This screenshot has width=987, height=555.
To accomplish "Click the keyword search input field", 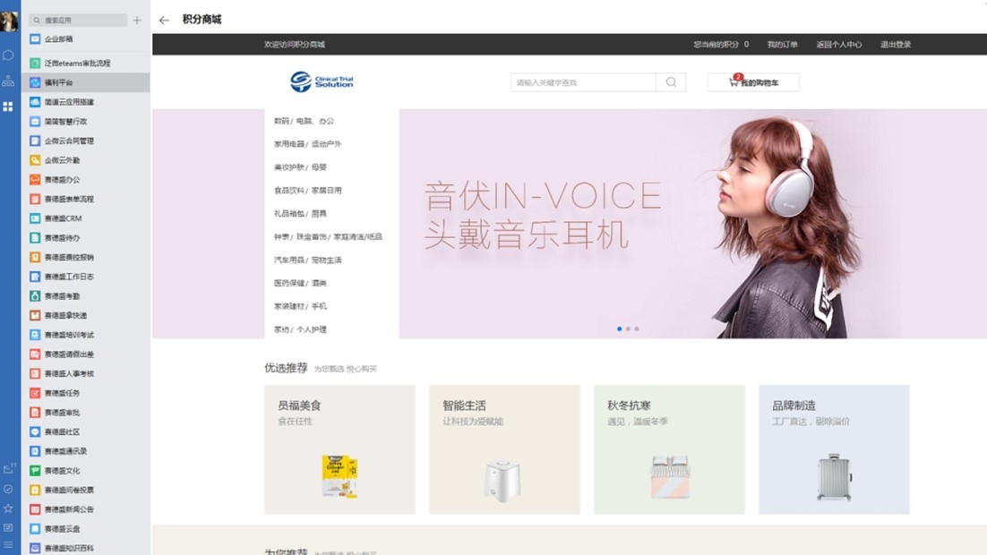I will 584,82.
